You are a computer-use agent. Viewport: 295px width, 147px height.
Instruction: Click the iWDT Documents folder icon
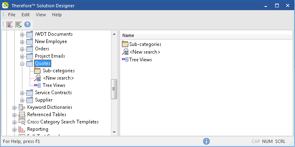[30, 34]
